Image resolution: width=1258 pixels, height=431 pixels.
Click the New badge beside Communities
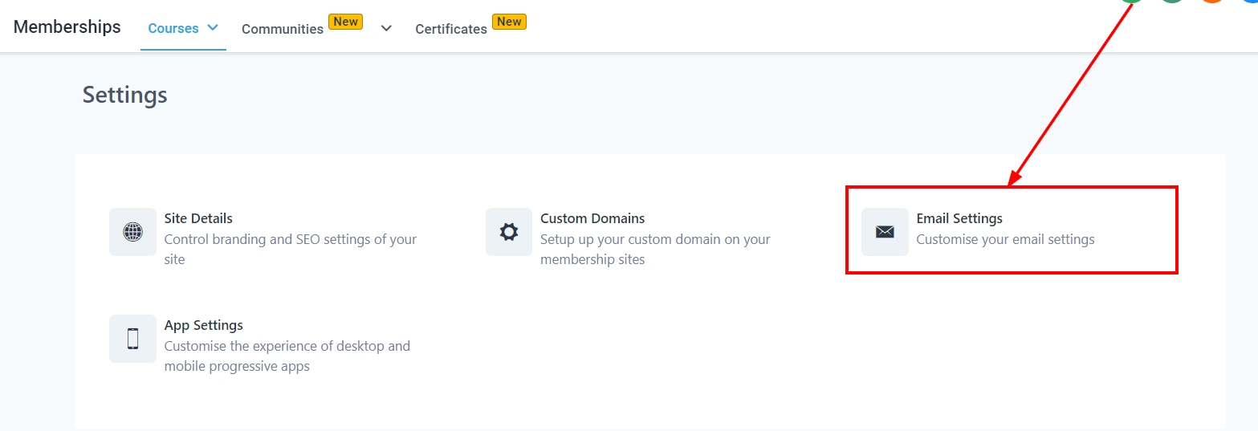346,22
